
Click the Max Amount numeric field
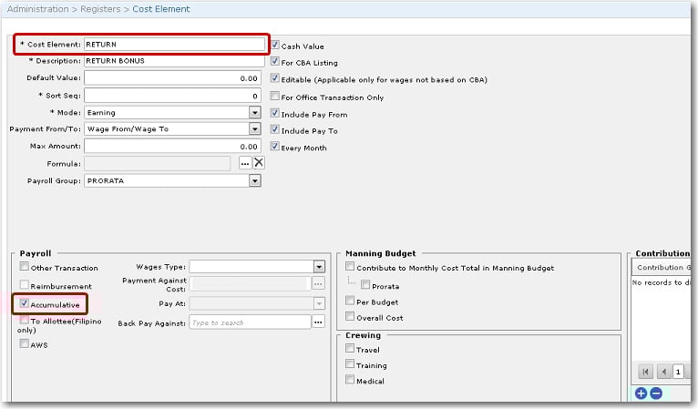click(x=173, y=147)
